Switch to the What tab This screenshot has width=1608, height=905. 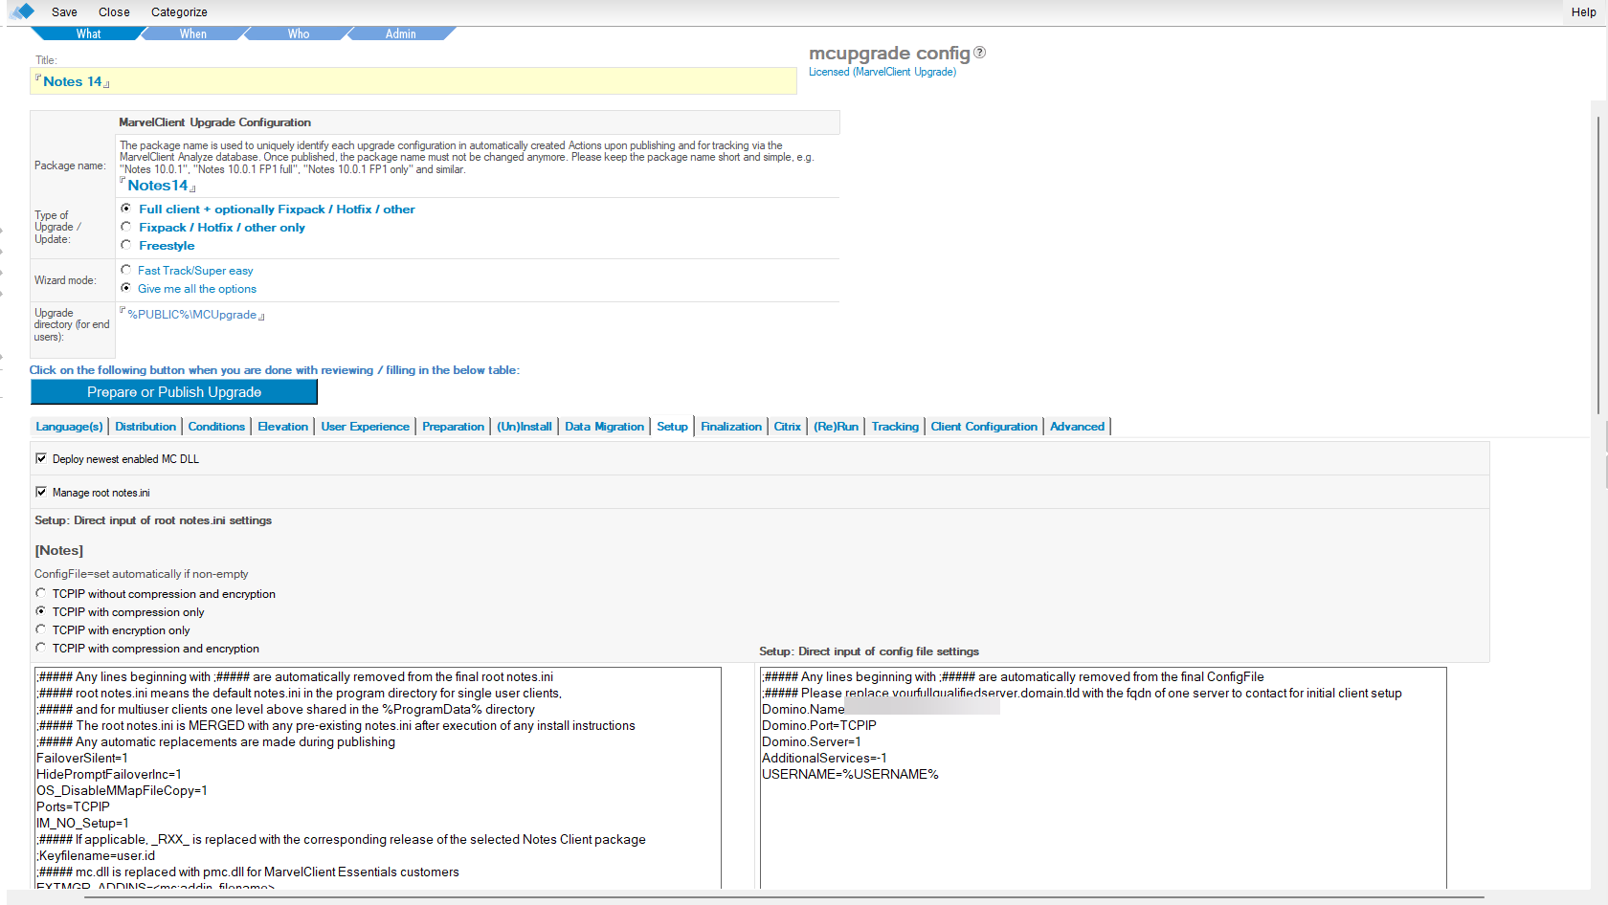pos(88,33)
